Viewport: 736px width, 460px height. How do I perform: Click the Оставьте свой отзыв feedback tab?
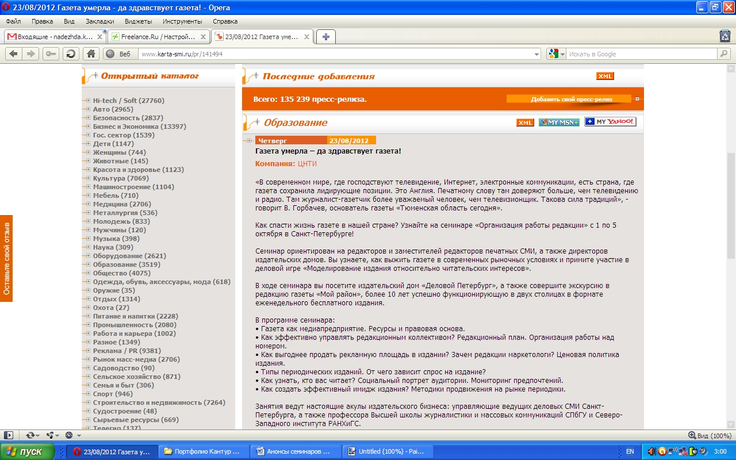(6, 259)
